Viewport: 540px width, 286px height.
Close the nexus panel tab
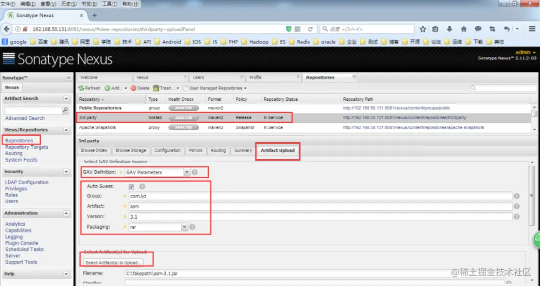(185, 77)
